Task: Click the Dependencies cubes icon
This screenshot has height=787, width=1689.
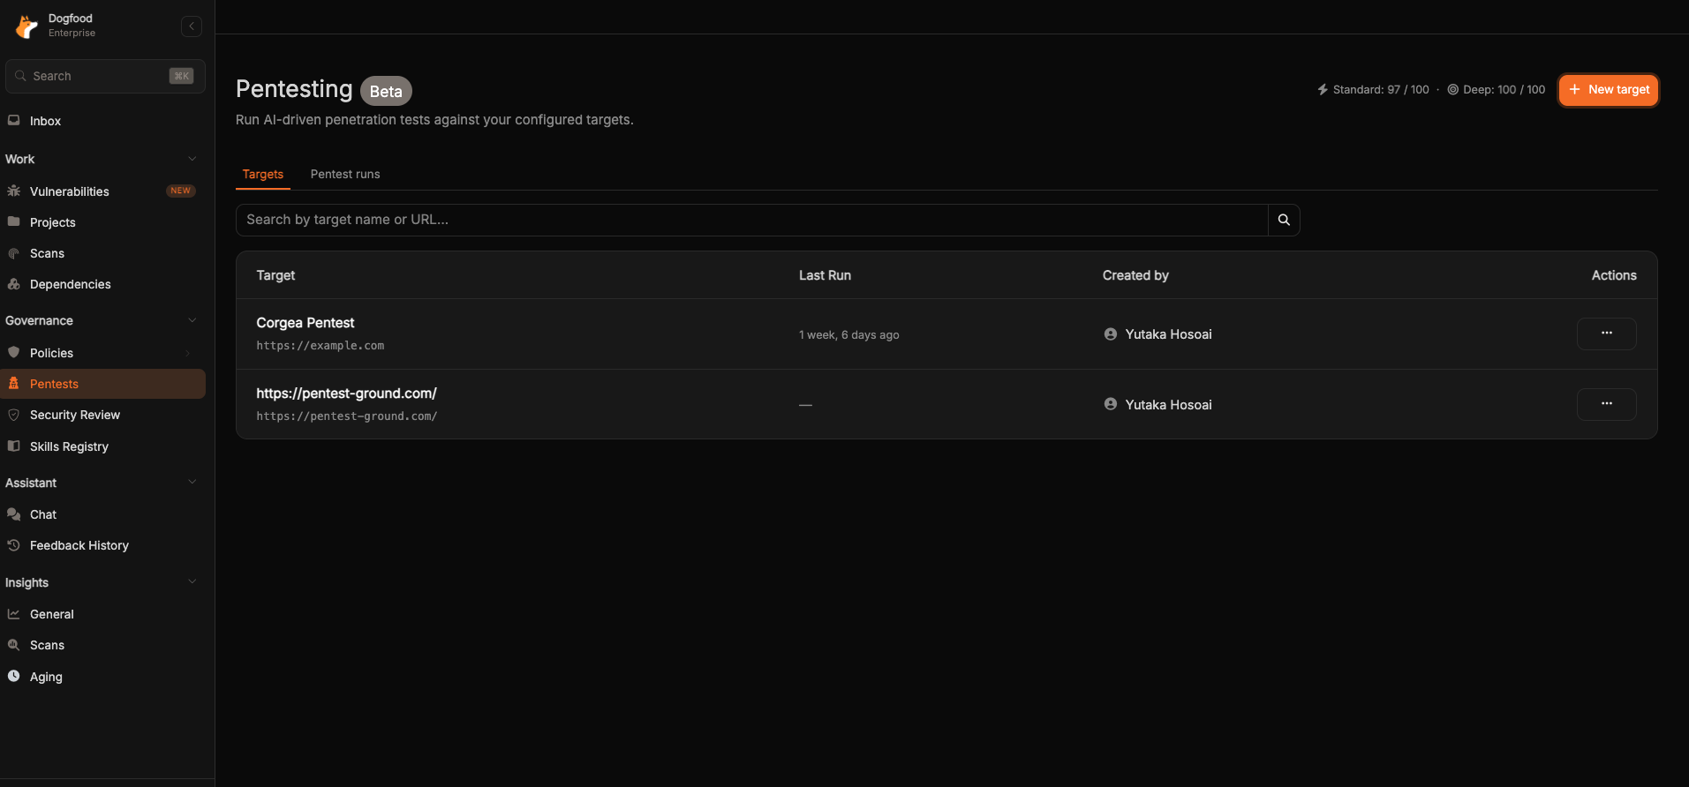Action: point(14,284)
